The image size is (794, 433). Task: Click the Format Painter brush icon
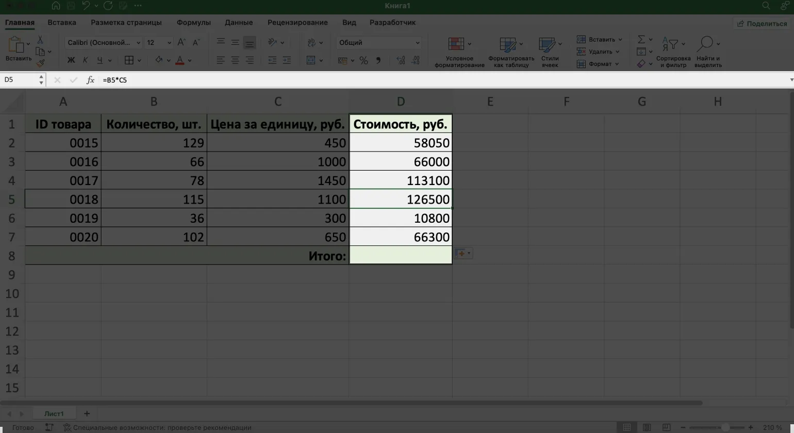40,63
